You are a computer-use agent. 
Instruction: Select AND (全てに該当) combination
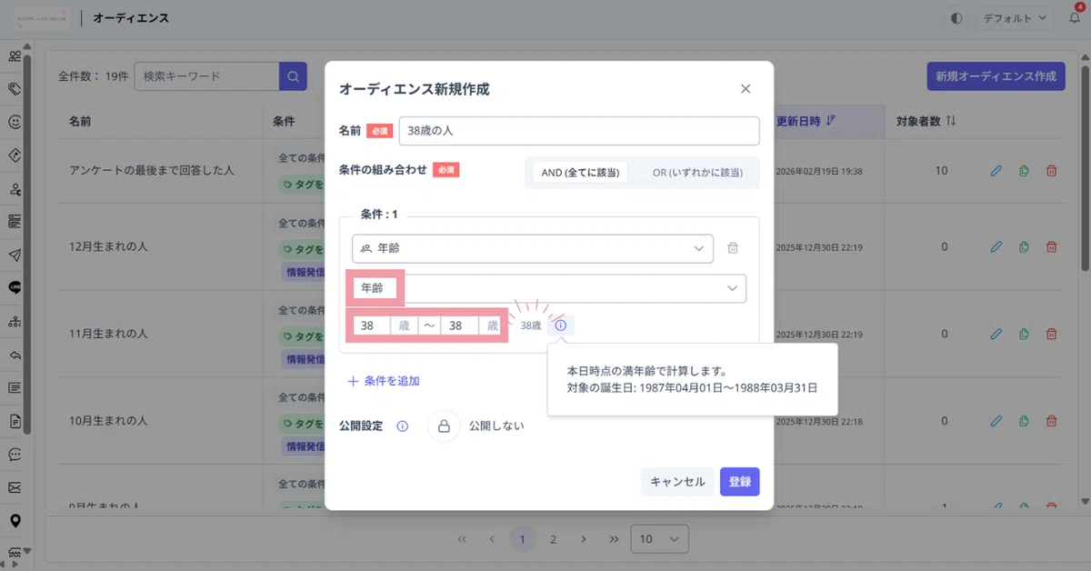(x=580, y=172)
